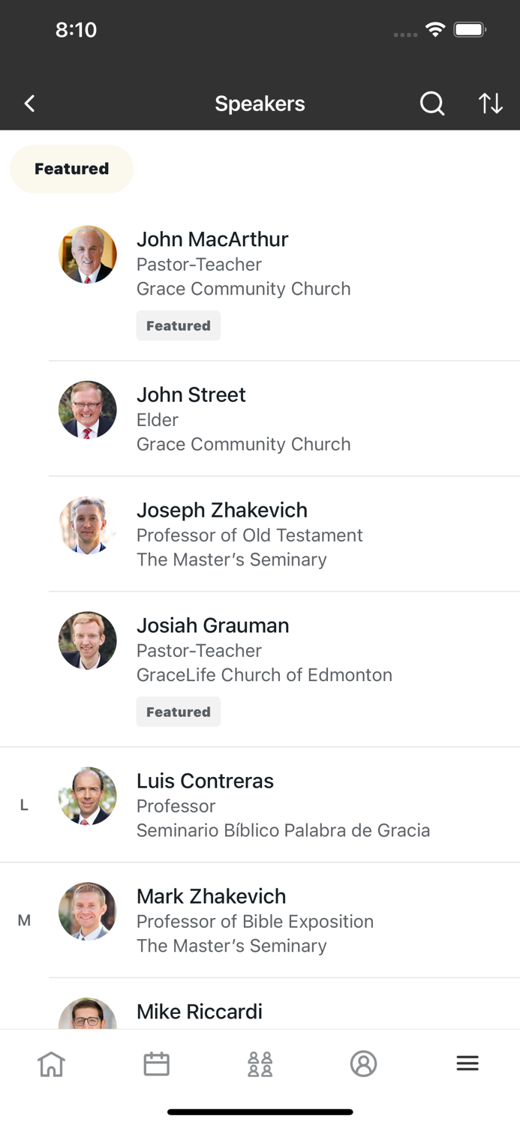Viewport: 520px width, 1125px height.
Task: Expand sorting options for speakers
Action: click(x=490, y=103)
